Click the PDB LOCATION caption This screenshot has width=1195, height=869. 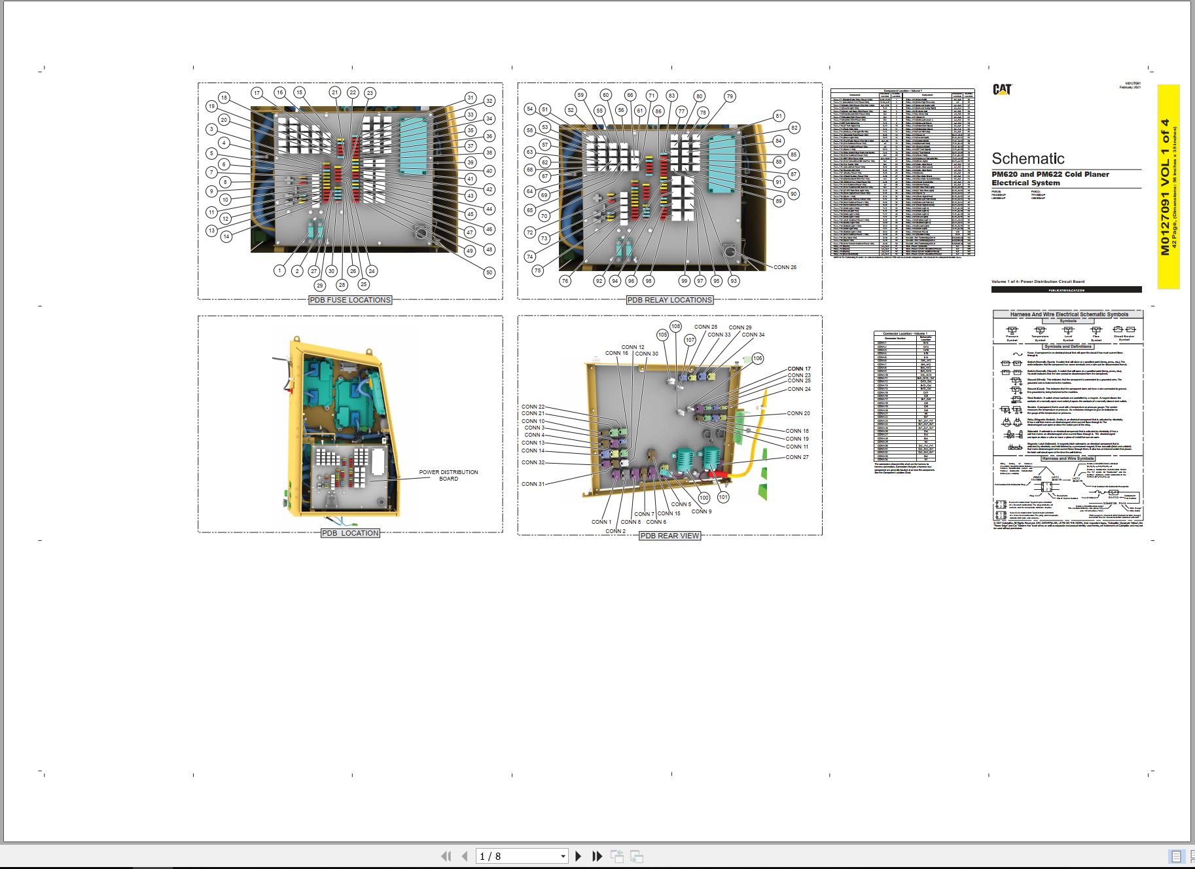[x=350, y=533]
